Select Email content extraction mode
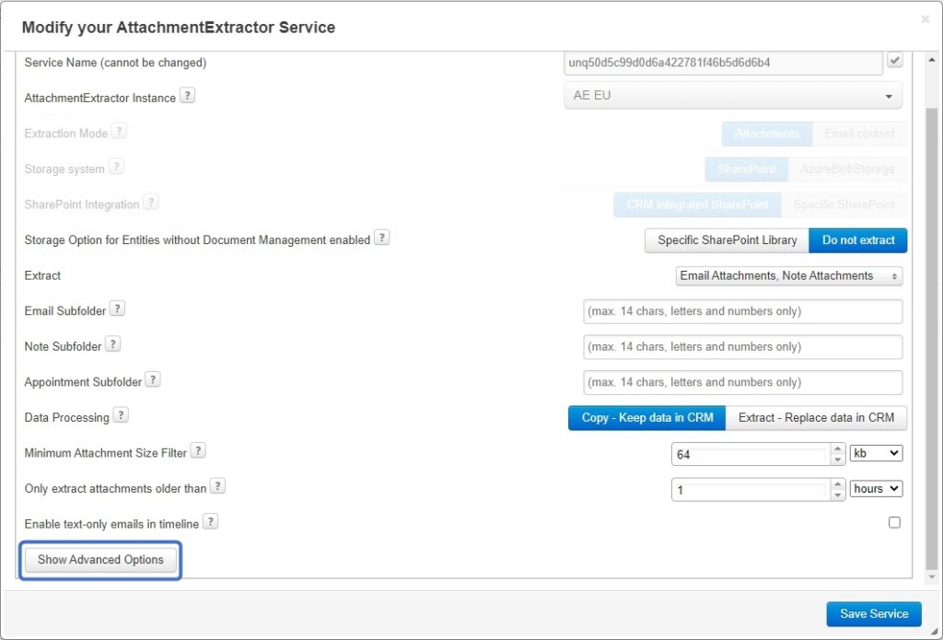 click(859, 134)
